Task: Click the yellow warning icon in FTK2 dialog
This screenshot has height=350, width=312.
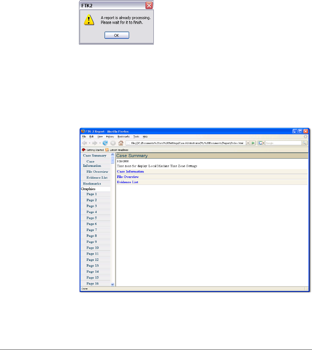Action: click(89, 20)
